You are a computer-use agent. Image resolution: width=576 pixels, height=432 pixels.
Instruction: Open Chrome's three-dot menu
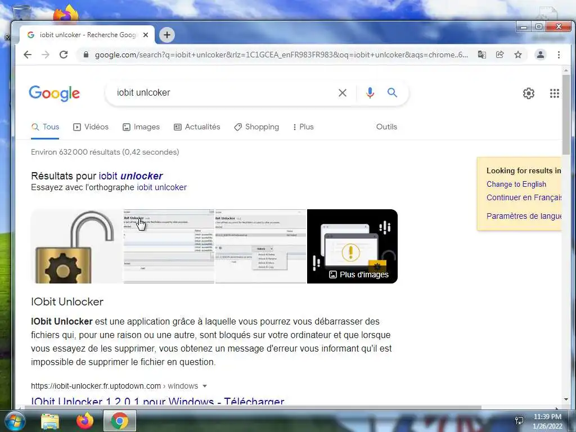tap(559, 55)
